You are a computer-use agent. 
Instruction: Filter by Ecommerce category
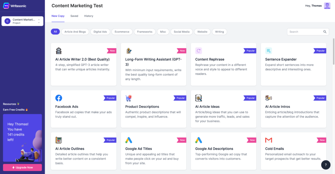[x=122, y=32]
